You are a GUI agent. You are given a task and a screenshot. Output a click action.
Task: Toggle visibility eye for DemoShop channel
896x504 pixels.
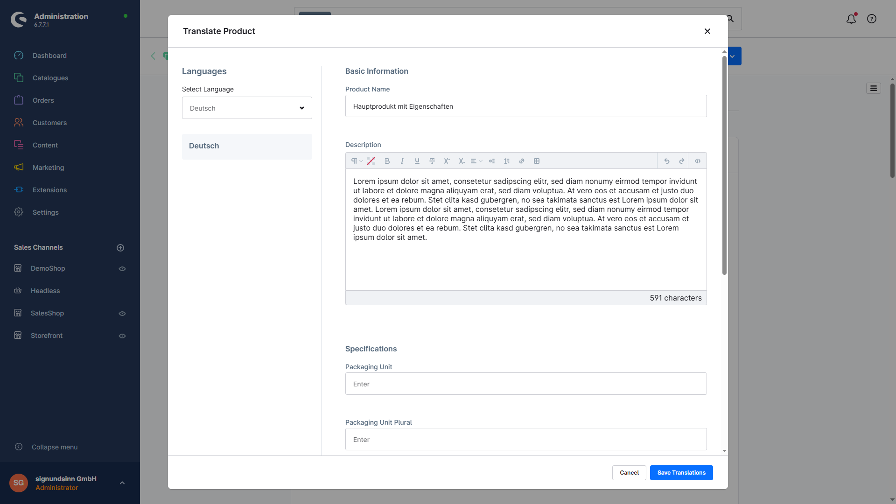[x=122, y=269]
